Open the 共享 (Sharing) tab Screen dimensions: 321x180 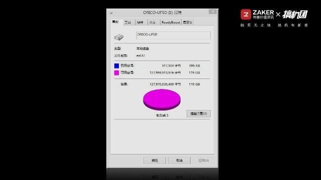click(152, 22)
